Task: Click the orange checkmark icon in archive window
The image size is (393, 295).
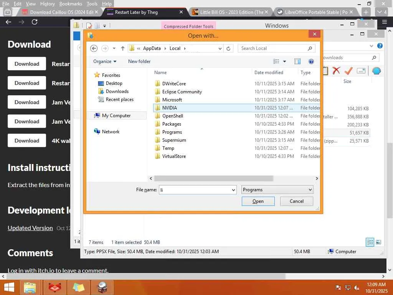Action: point(348,71)
